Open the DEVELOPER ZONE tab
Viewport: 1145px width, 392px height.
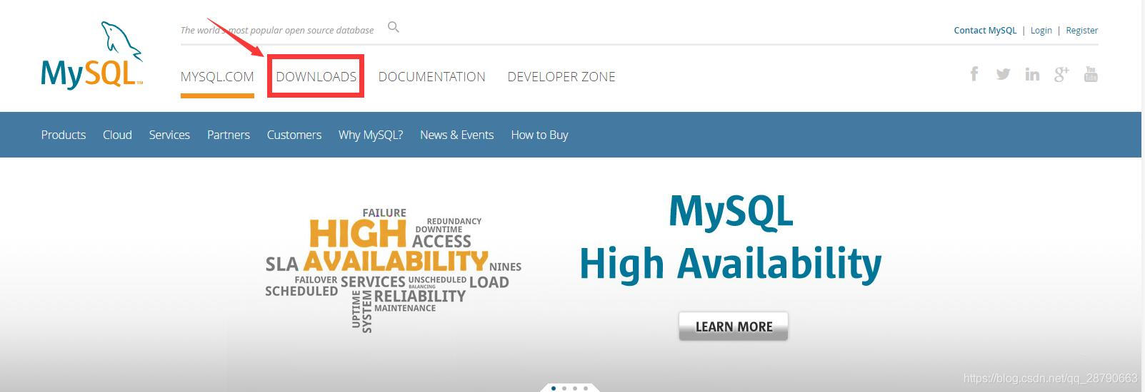pos(561,77)
